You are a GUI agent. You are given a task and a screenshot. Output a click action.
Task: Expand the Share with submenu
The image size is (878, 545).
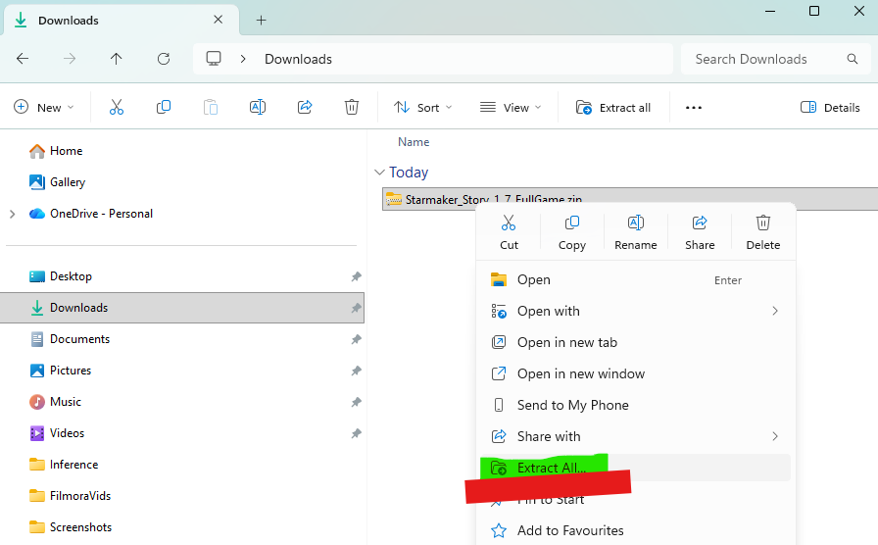pos(775,436)
